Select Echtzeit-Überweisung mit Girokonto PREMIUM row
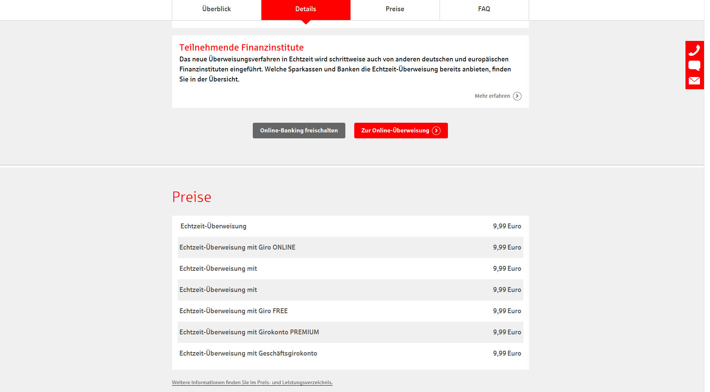 (x=351, y=332)
